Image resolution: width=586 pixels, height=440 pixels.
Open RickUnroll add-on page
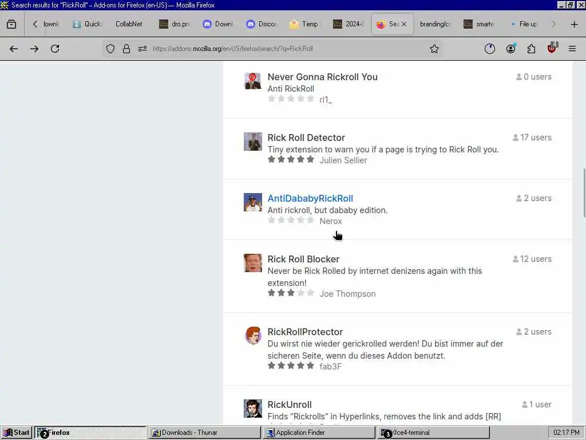[x=290, y=405]
